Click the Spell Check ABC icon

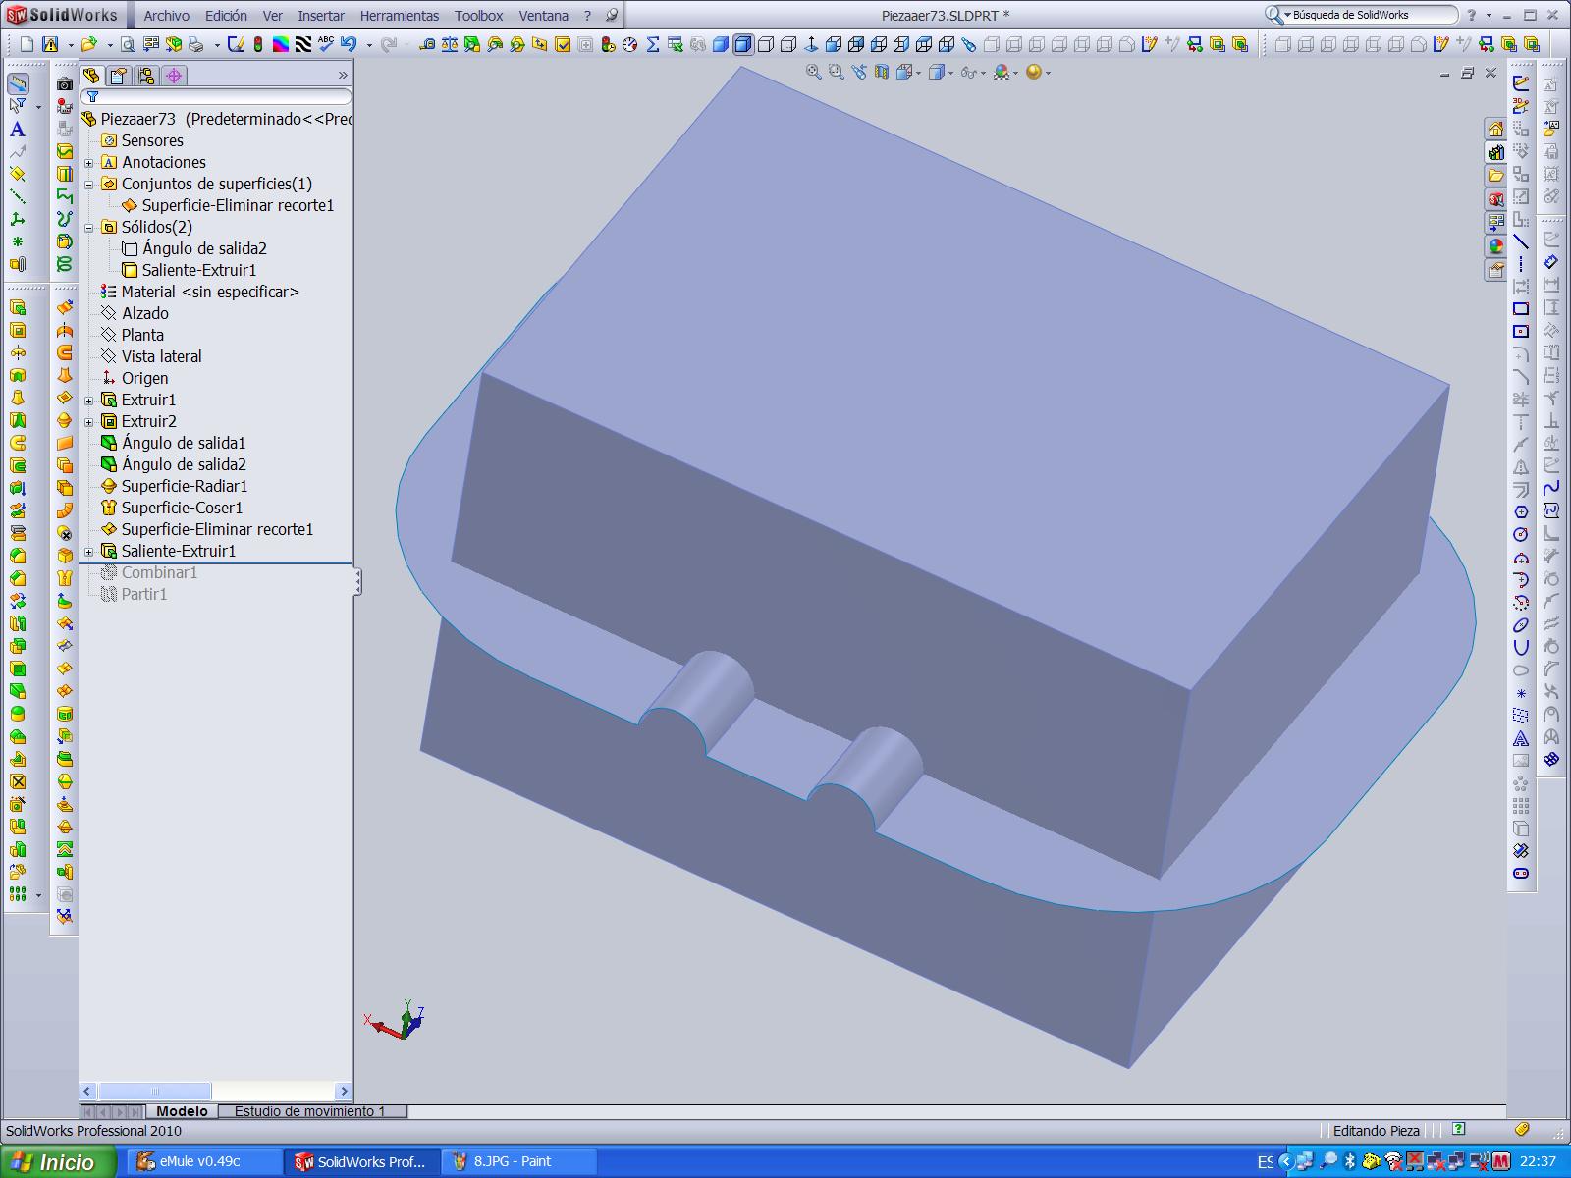[326, 44]
